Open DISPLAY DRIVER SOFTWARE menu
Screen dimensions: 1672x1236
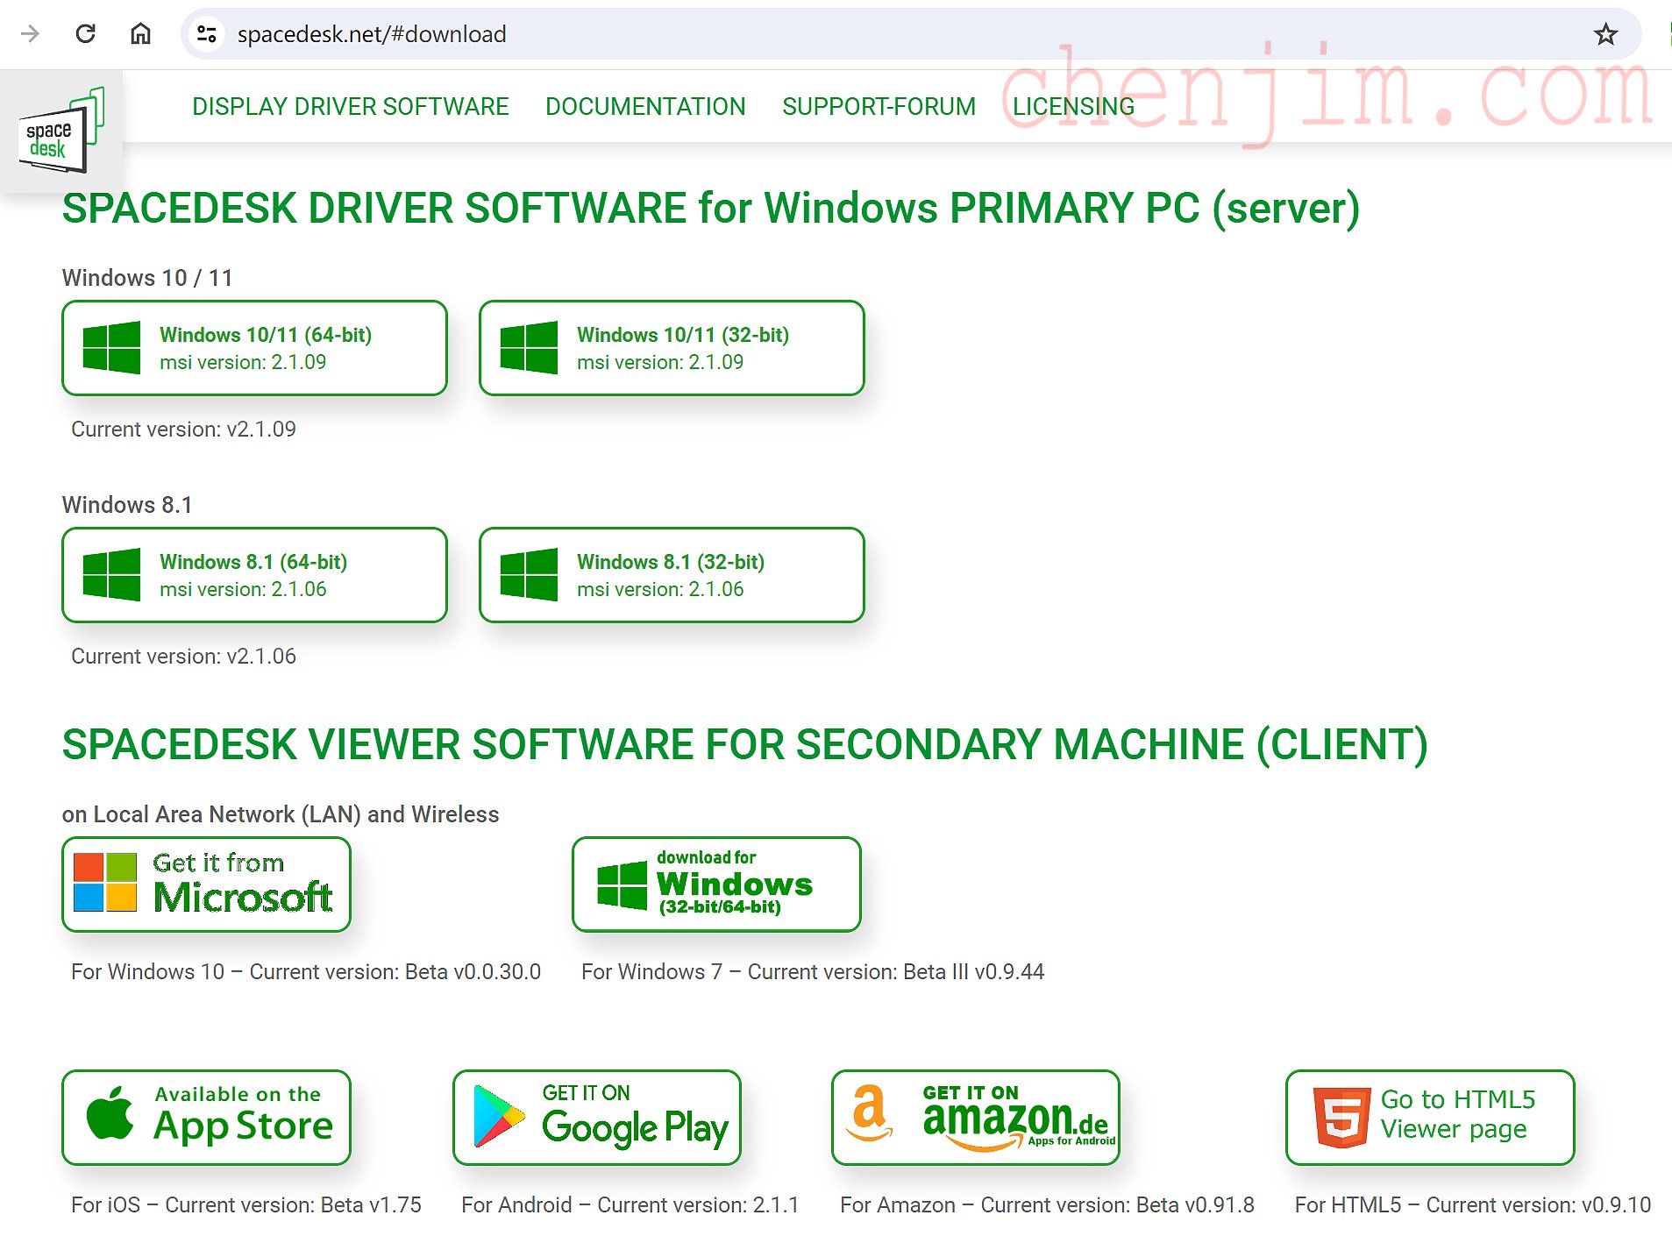coord(350,106)
